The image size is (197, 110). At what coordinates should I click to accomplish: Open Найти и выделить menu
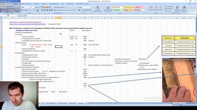tap(184, 9)
